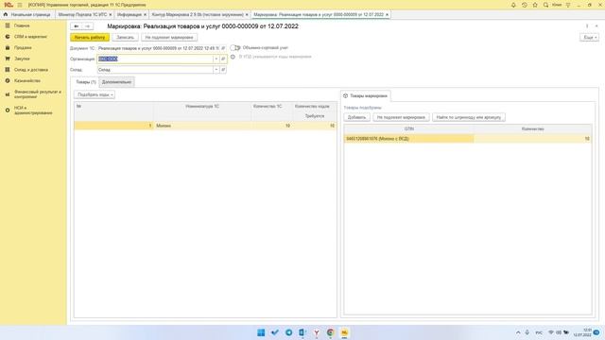Close the Монитор Портала 1С:ИТС tab

(111, 15)
